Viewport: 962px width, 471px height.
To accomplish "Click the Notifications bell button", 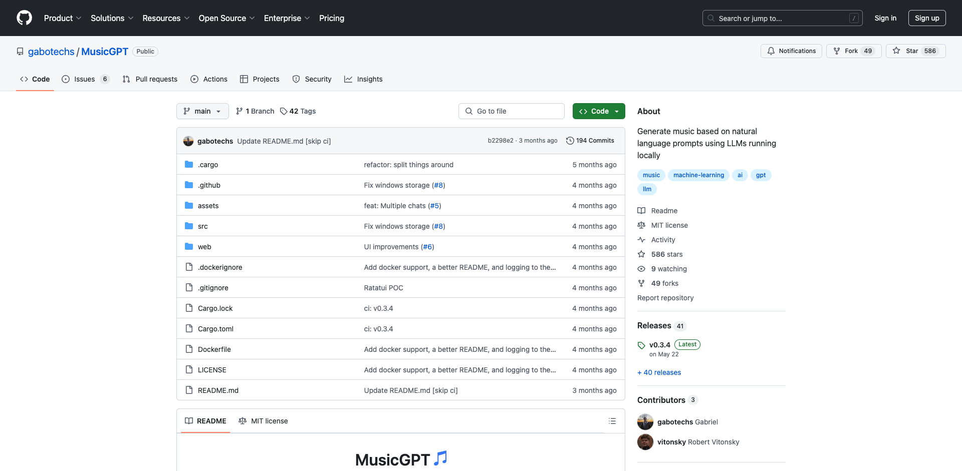I will click(x=791, y=51).
